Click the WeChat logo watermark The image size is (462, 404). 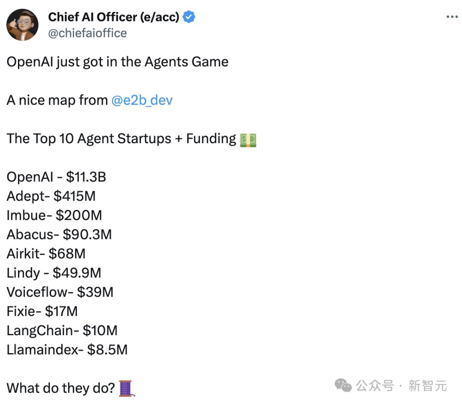point(343,385)
